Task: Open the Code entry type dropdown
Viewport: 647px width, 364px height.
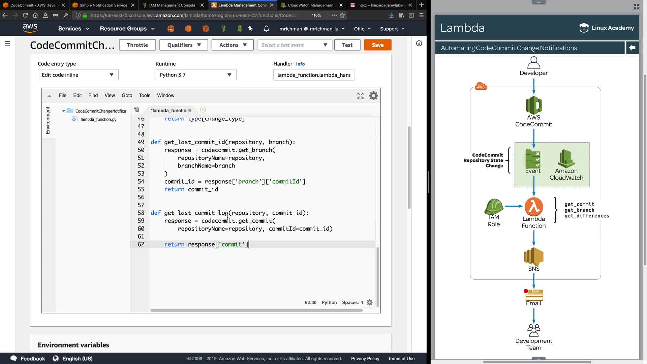Action: pos(78,75)
